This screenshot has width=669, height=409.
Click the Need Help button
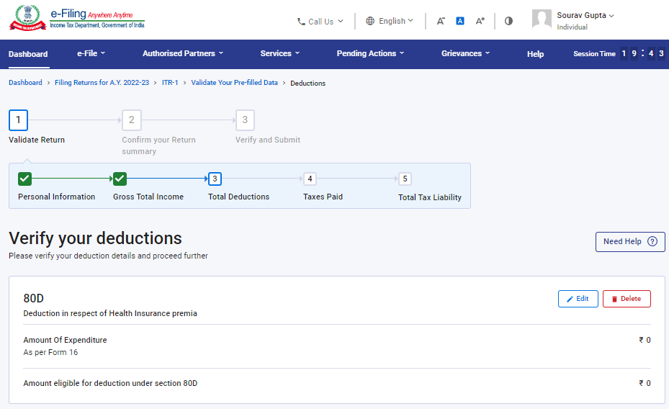(630, 242)
